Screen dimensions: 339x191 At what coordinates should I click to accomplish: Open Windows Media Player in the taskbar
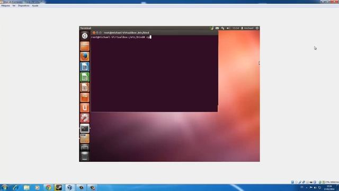(37, 187)
